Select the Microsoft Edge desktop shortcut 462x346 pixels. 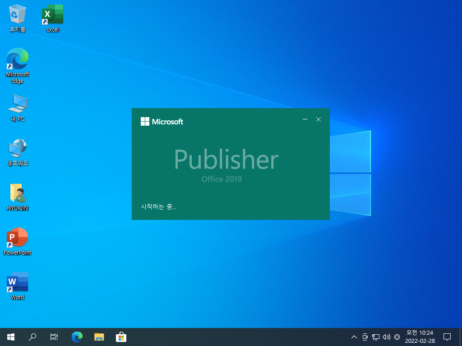[x=18, y=66]
